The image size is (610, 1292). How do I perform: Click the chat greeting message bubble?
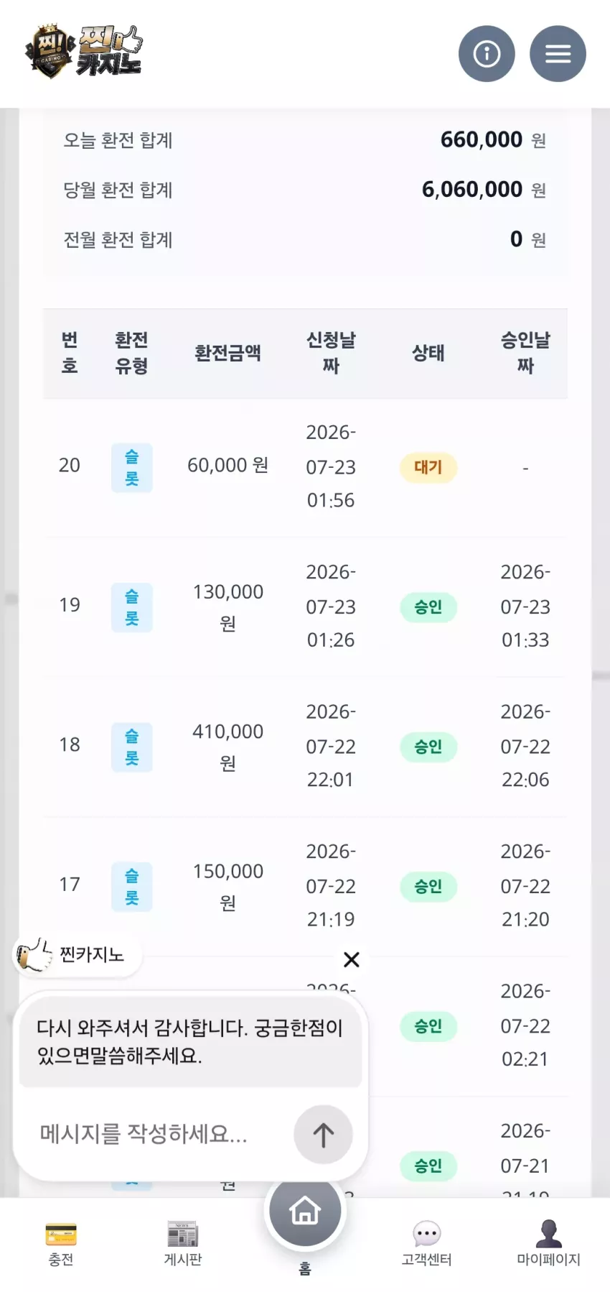190,1041
